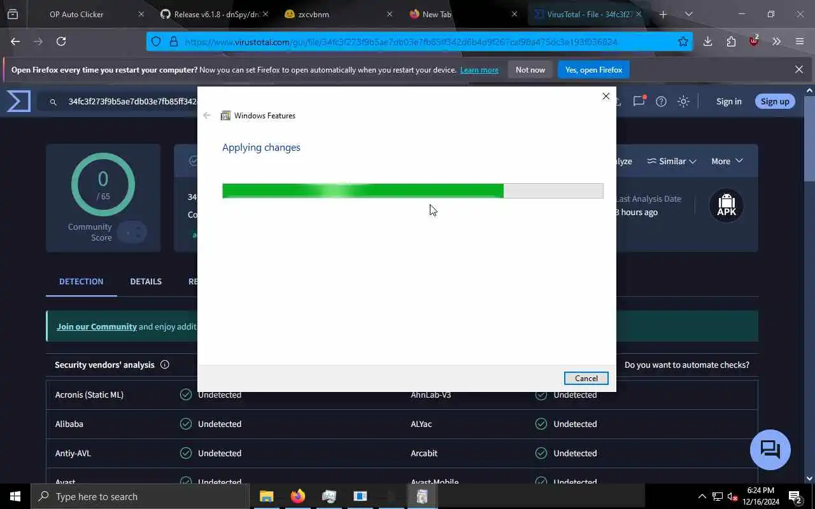Viewport: 815px width, 509px height.
Task: Open the list all tabs dropdown
Action: tap(688, 14)
